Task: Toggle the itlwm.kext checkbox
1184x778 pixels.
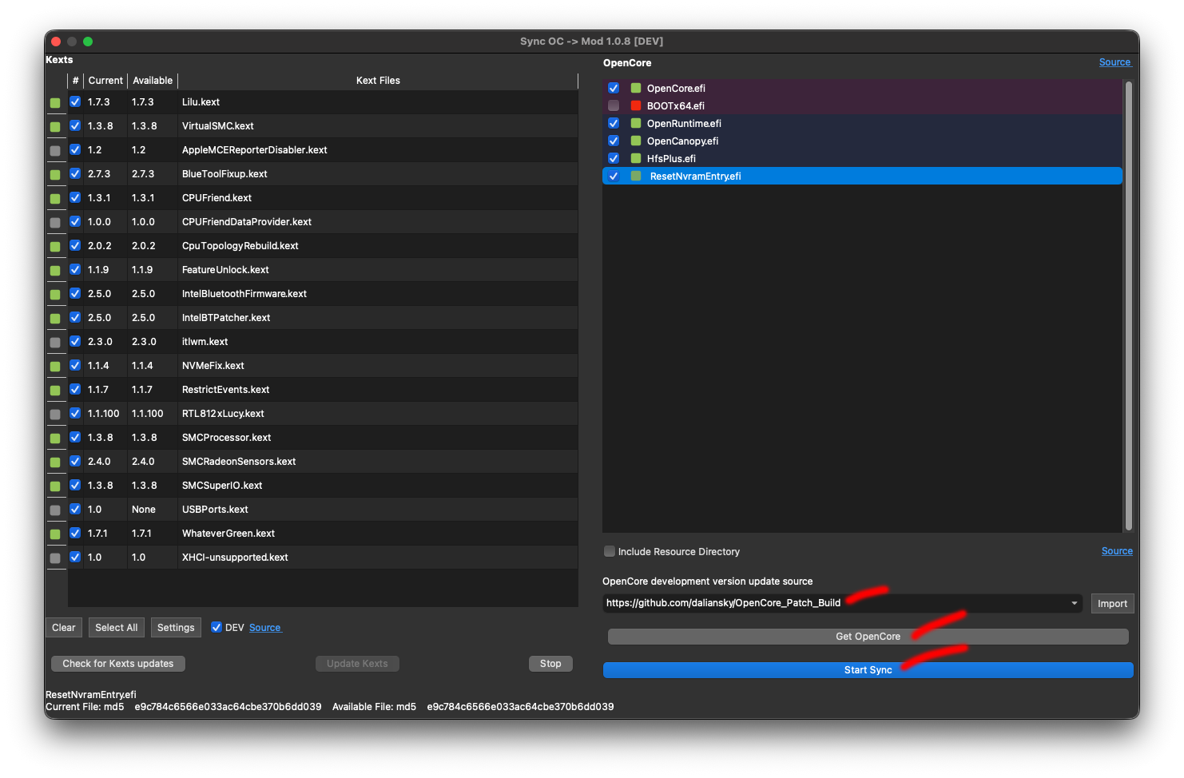Action: tap(75, 341)
